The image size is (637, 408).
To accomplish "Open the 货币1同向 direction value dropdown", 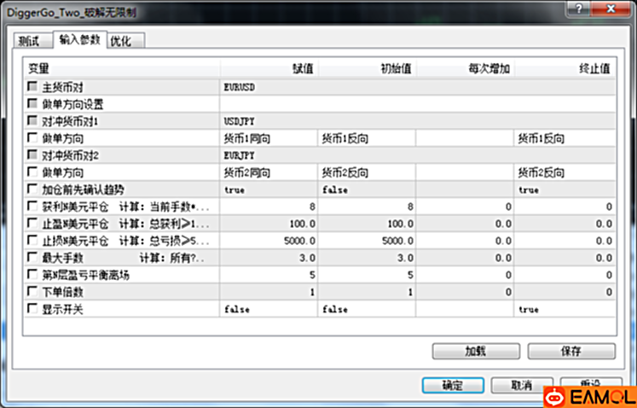I will point(269,137).
